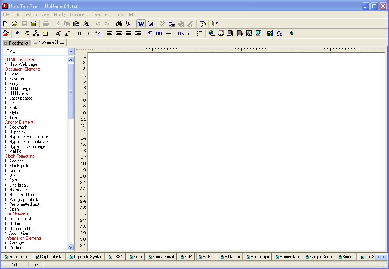
Task: Click scroll down arrow in clip list
Action: click(71, 247)
